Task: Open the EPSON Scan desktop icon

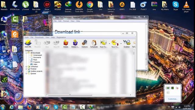Action: [x=15, y=6]
